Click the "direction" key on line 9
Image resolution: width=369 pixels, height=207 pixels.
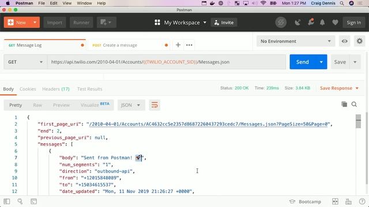[x=74, y=171]
